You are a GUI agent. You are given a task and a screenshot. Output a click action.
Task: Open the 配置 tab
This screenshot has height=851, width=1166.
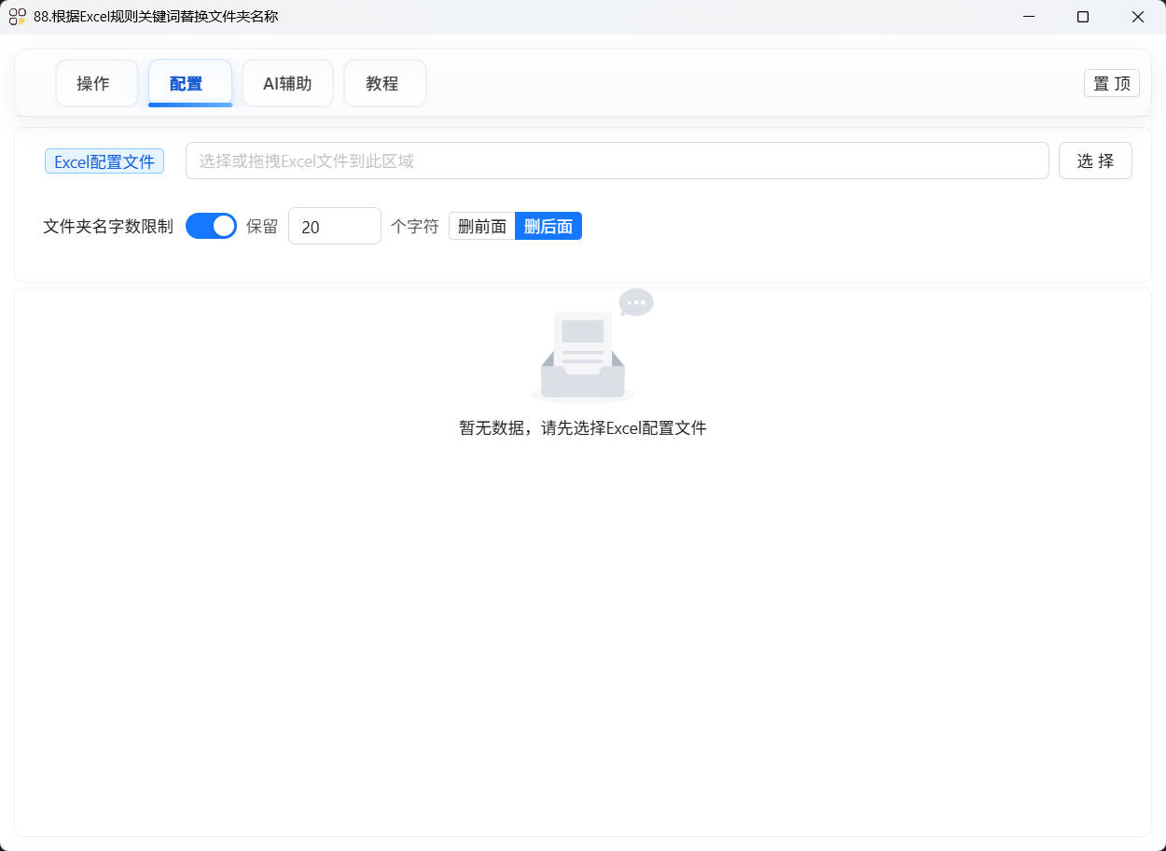point(189,83)
